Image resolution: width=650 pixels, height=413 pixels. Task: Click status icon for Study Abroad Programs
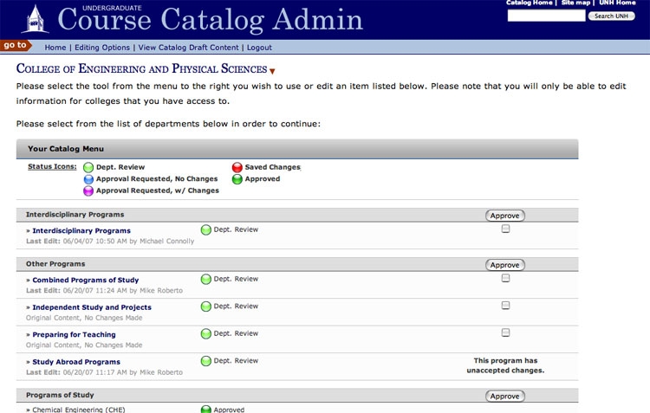click(206, 361)
